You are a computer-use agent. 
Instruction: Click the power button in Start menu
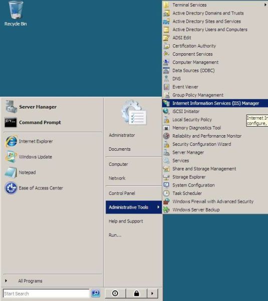point(115,293)
